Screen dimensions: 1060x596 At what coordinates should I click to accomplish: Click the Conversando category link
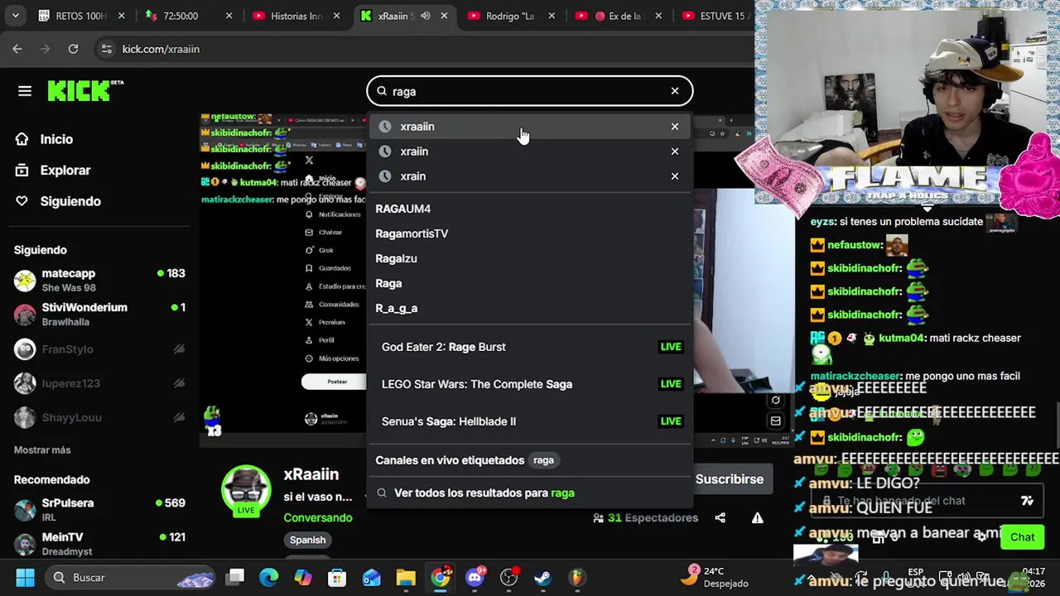tap(318, 517)
